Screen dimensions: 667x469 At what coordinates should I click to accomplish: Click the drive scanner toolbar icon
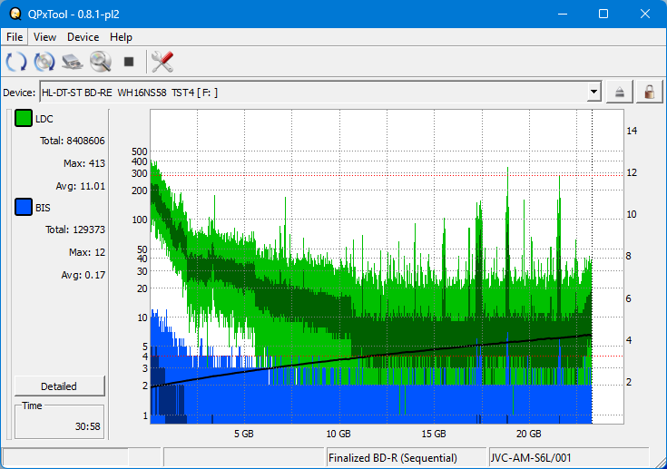(x=72, y=62)
